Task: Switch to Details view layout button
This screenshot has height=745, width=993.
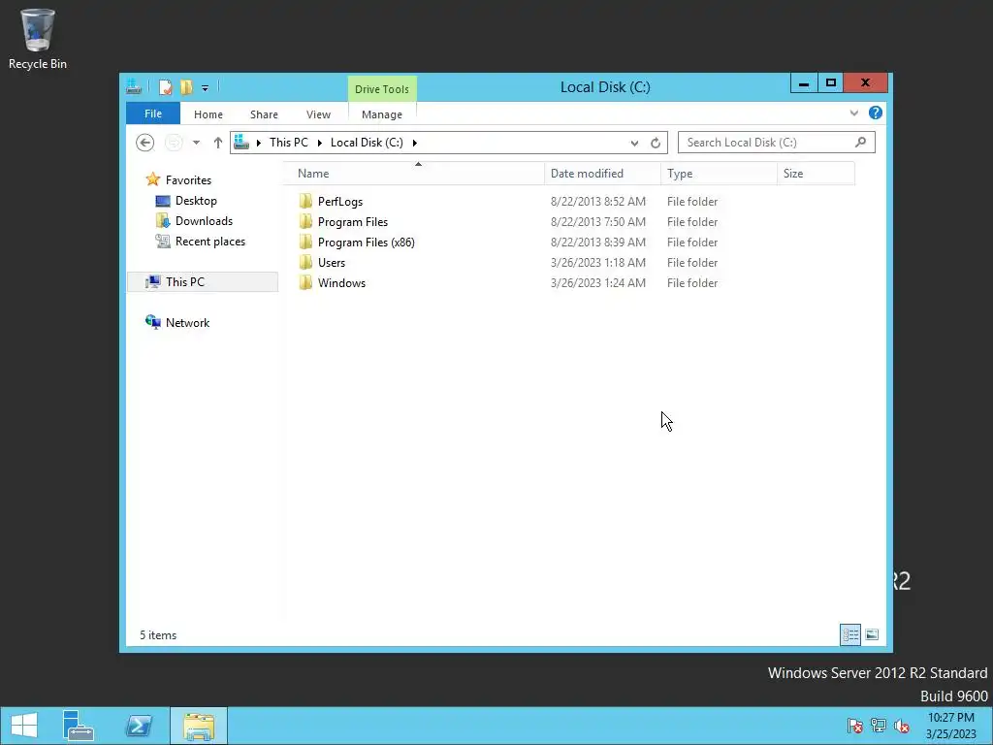Action: point(850,634)
